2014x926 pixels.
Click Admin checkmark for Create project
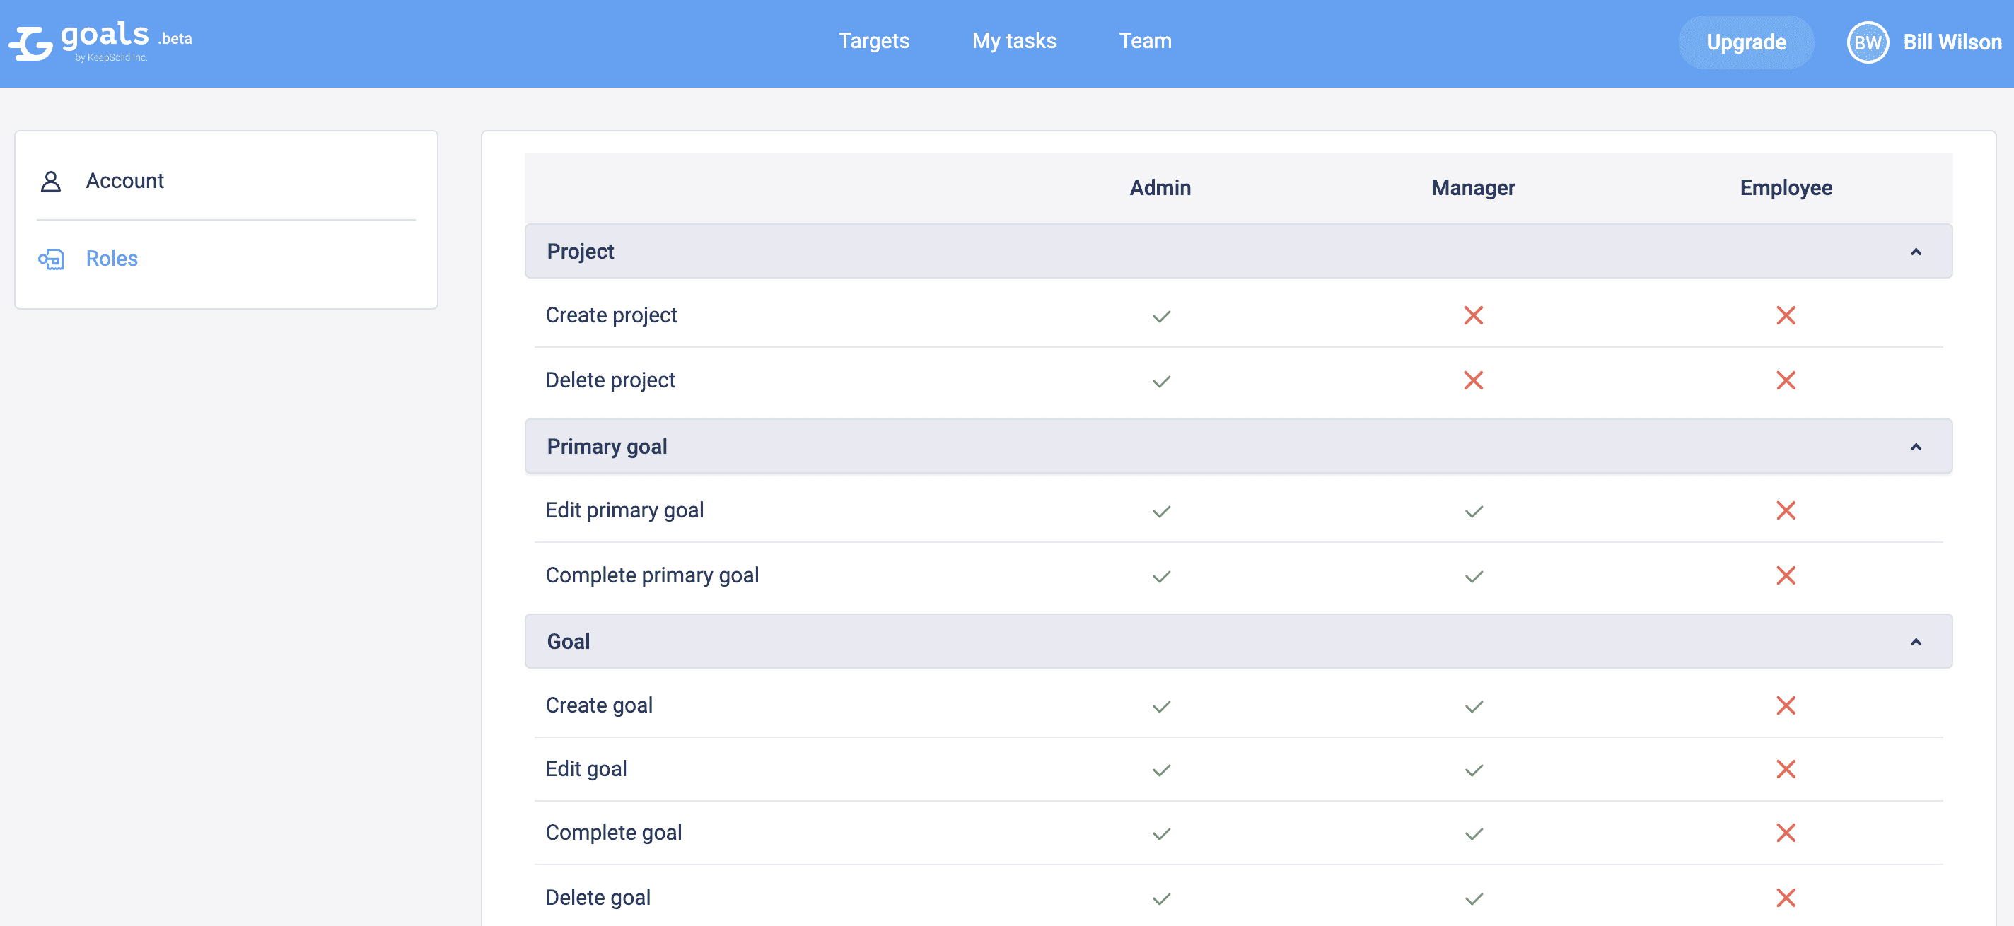tap(1161, 316)
